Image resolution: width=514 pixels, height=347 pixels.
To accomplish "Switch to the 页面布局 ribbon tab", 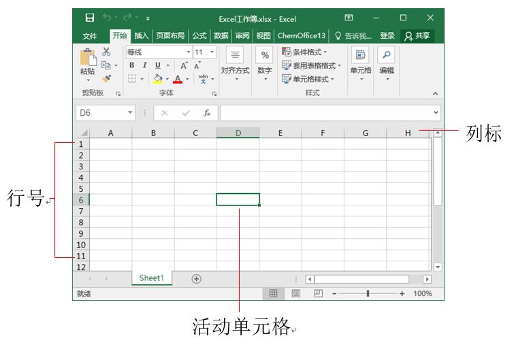I will click(170, 35).
